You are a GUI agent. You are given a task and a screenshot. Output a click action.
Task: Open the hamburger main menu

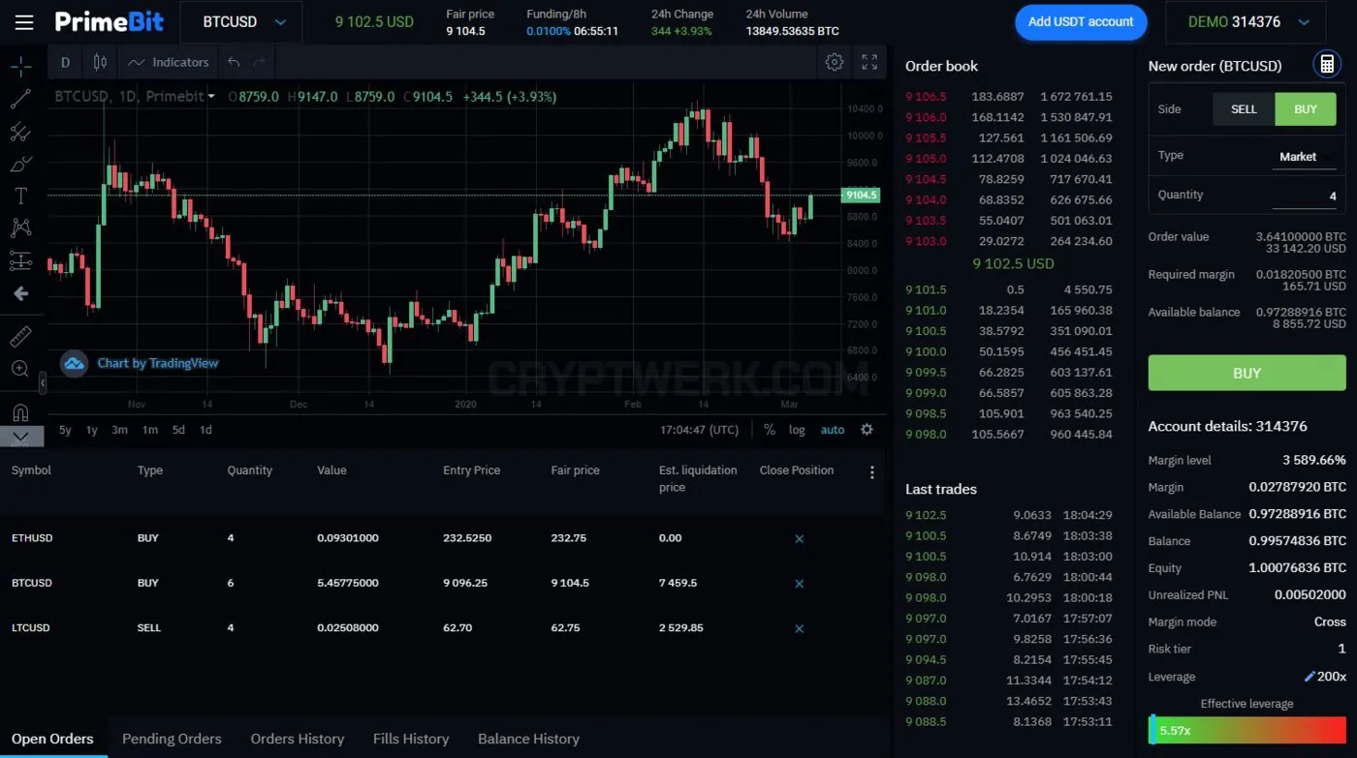[24, 22]
